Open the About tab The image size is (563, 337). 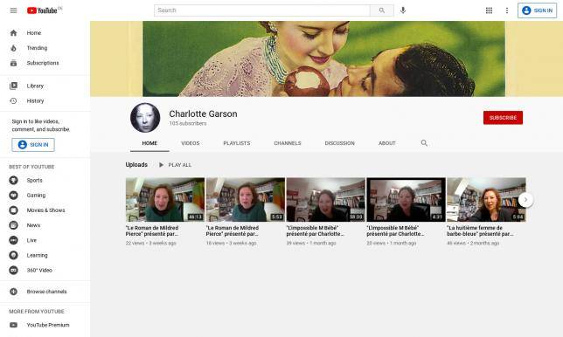click(386, 143)
